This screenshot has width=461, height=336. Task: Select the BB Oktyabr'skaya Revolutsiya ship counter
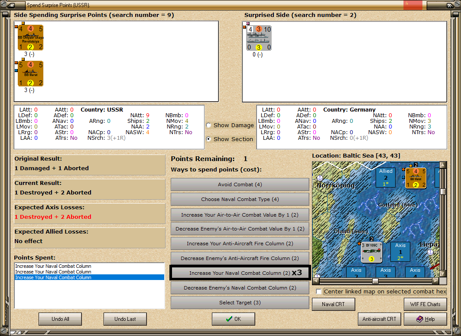coord(31,38)
